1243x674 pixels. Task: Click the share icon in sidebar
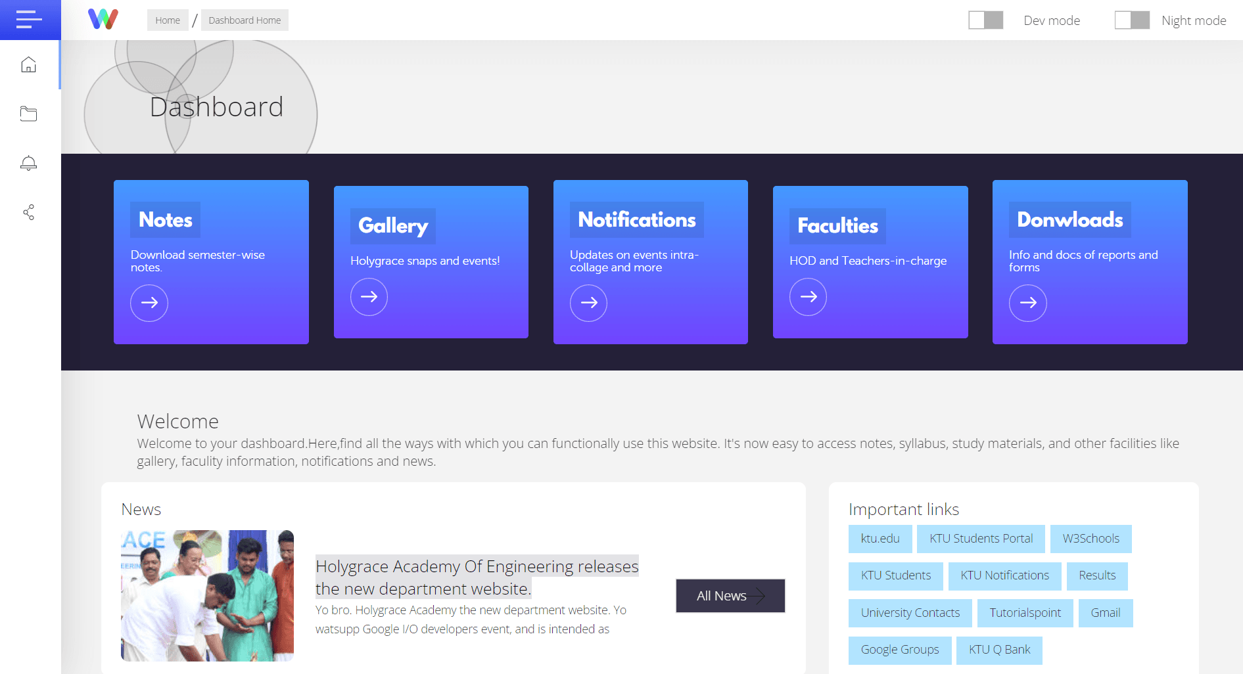28,212
